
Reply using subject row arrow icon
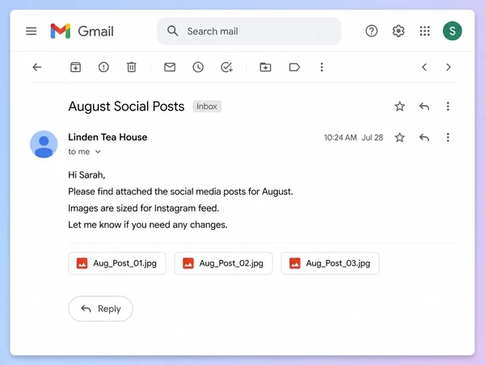(x=424, y=107)
